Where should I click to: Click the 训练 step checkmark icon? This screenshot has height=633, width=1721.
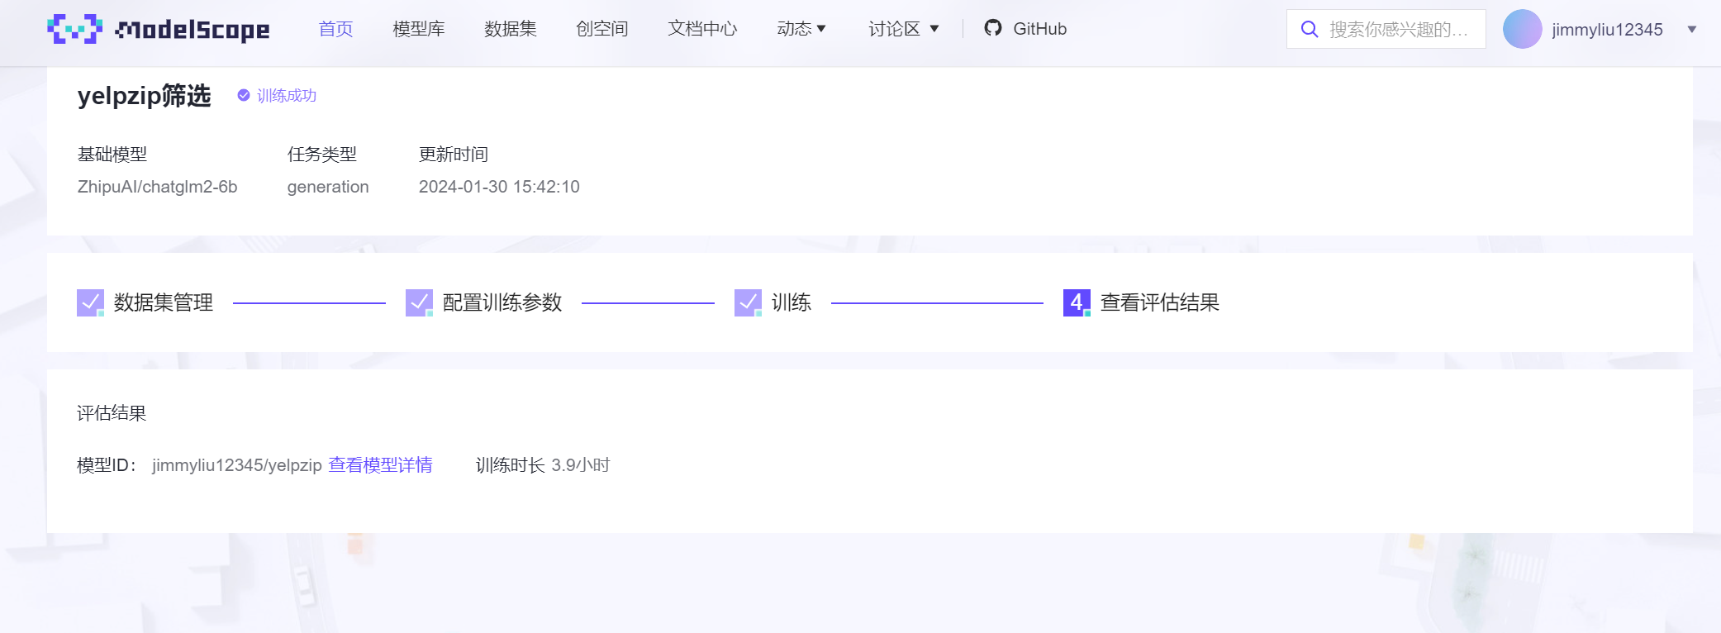point(748,302)
